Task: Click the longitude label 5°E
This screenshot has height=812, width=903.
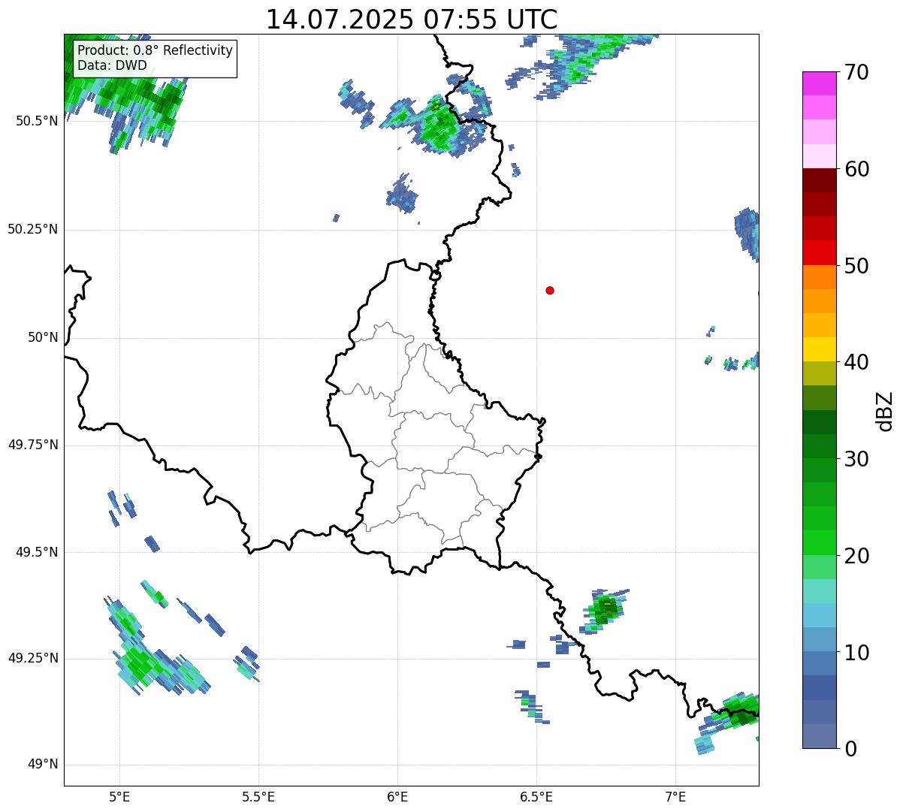Action: [120, 796]
